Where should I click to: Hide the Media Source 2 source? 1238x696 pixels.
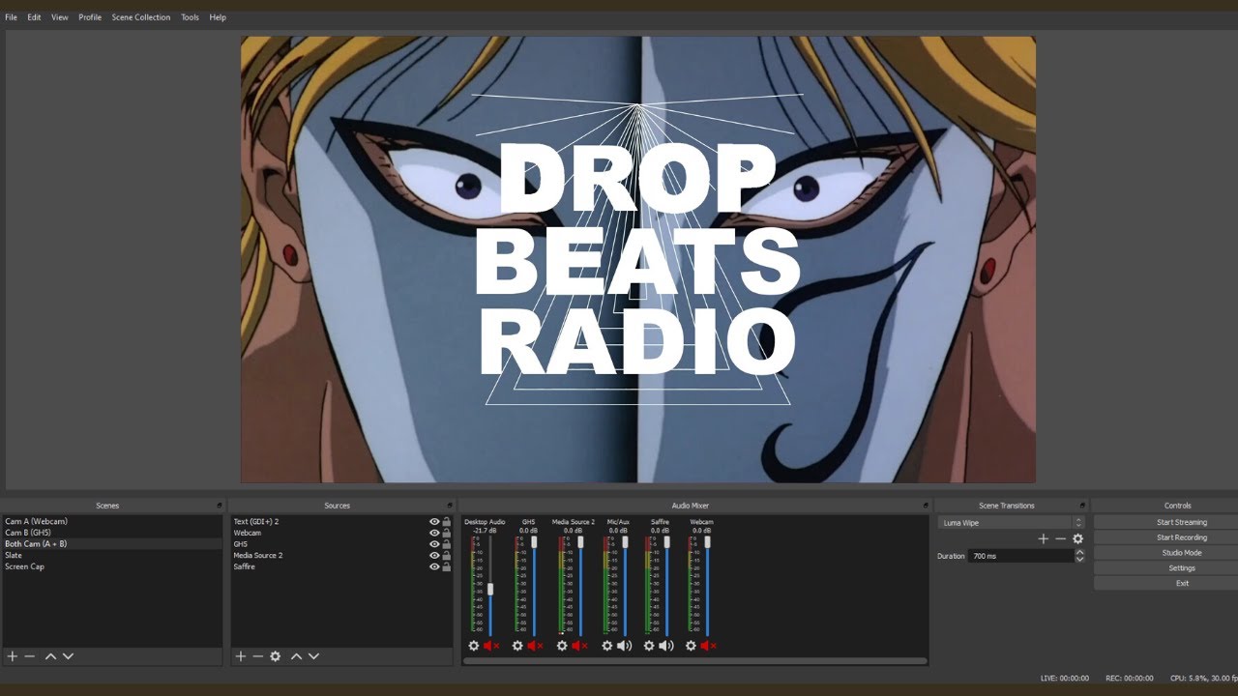click(434, 556)
